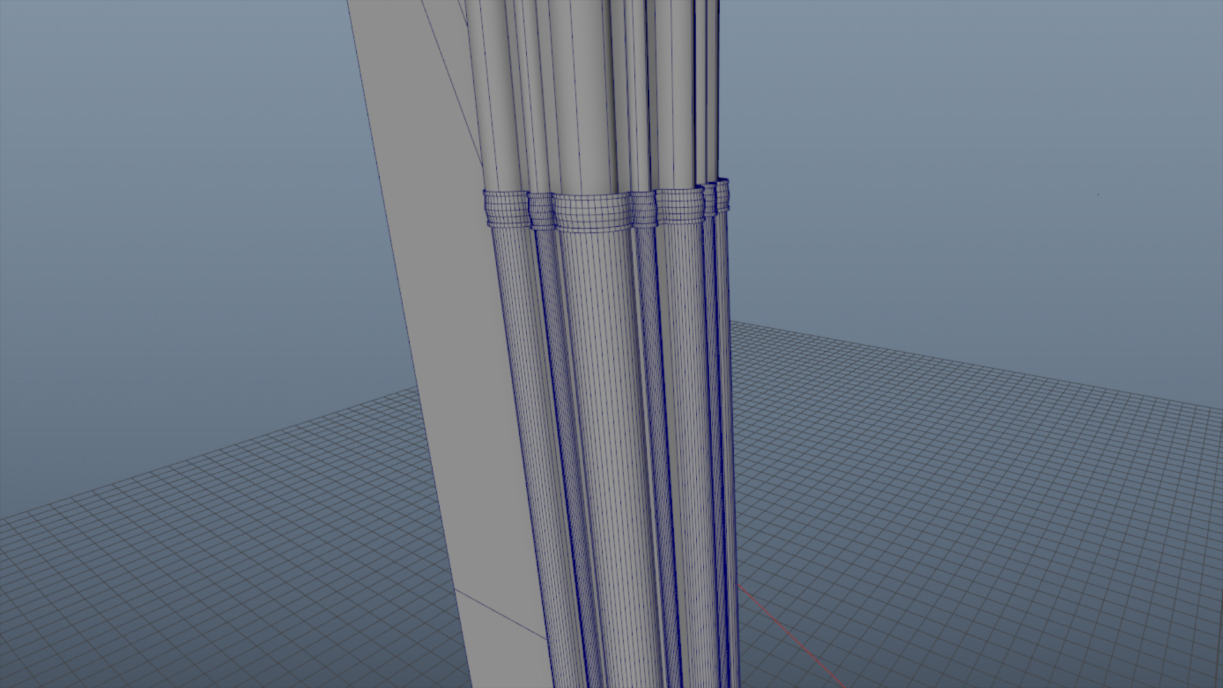Select the leftmost ring collar on the pipe bundle
Viewport: 1223px width, 688px height.
click(506, 208)
